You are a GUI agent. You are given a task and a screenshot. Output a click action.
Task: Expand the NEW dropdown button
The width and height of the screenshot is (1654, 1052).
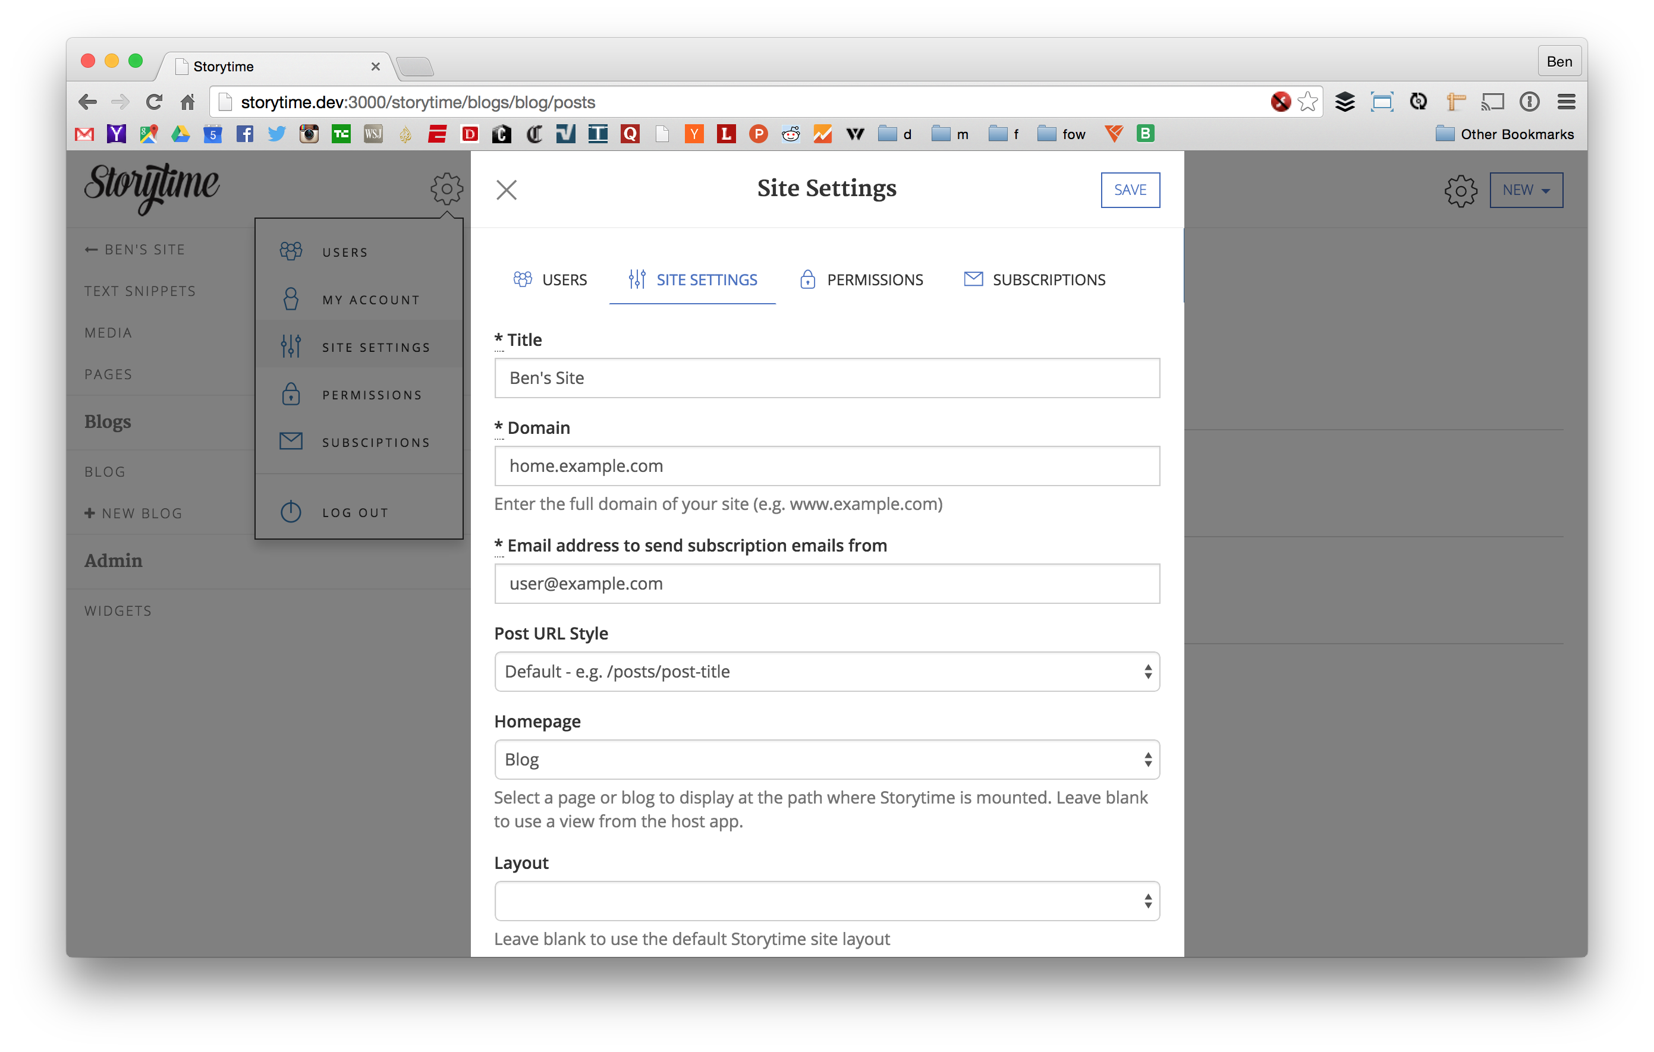(x=1526, y=190)
